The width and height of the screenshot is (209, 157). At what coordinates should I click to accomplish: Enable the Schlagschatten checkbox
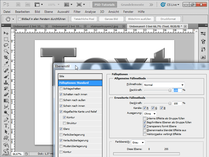[61, 88]
